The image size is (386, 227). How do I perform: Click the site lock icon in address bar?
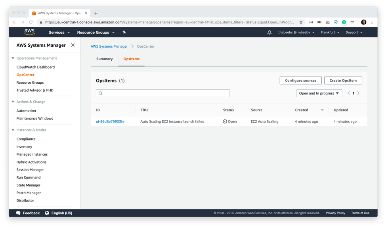click(41, 22)
